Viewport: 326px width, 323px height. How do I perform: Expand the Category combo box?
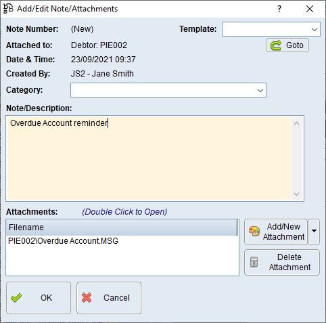260,90
